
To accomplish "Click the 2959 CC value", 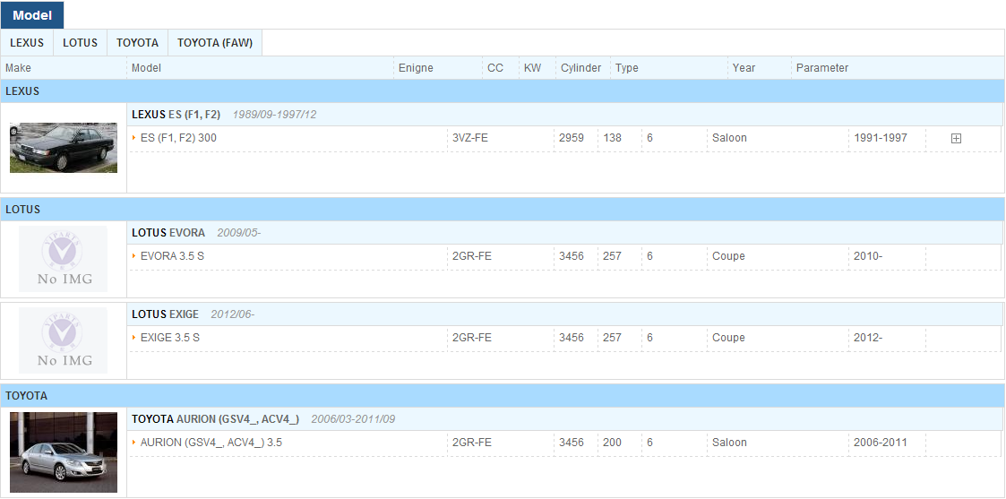I will pyautogui.click(x=572, y=138).
